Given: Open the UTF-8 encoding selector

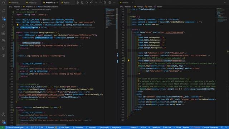Looking at the screenshot, I should coord(143,128).
